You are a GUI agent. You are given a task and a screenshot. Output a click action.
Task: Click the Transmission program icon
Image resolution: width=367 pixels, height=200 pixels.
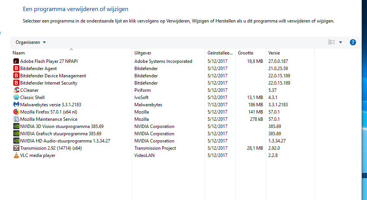[16, 148]
